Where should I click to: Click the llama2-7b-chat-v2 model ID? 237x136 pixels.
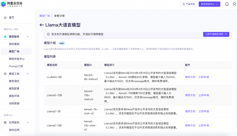(x=91, y=111)
